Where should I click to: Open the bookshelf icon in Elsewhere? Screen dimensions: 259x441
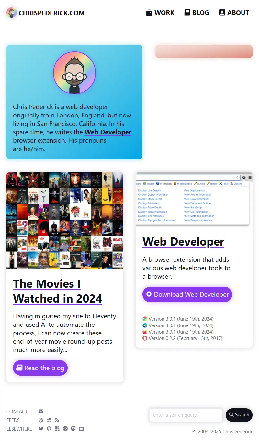[x=57, y=429]
